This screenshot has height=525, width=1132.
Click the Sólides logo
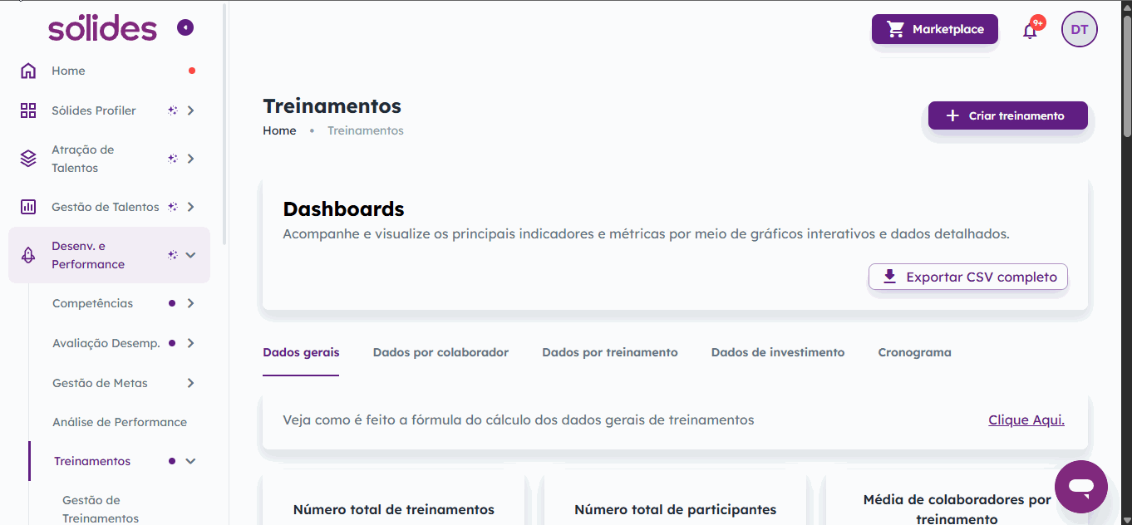tap(102, 28)
